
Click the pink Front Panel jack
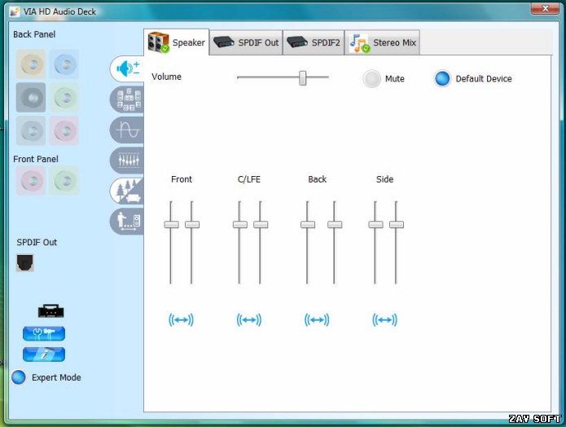pyautogui.click(x=31, y=181)
